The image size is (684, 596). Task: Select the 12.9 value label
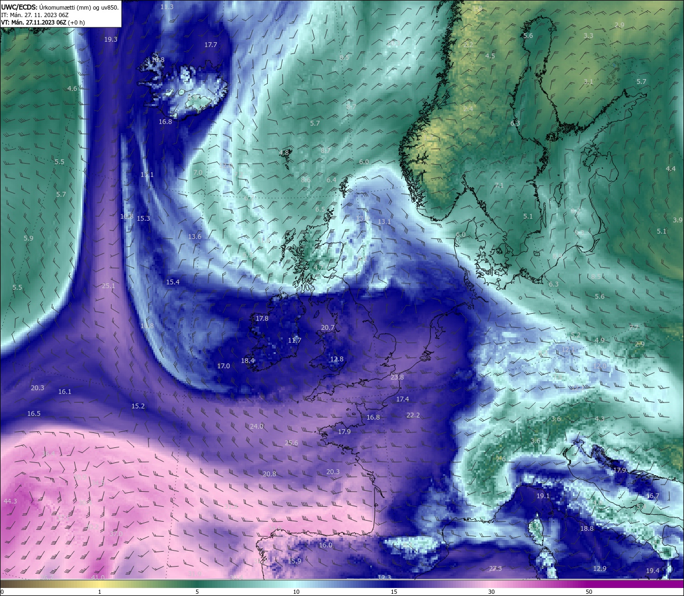point(600,569)
